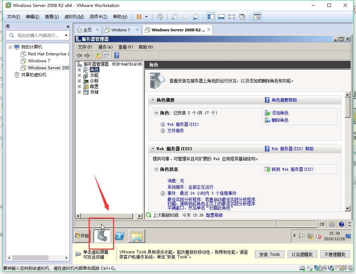Click the Help icon in Server Manager toolbar
The width and height of the screenshot is (356, 274).
pyautogui.click(x=117, y=55)
